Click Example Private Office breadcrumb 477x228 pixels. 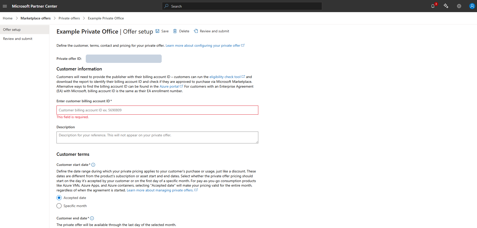106,18
